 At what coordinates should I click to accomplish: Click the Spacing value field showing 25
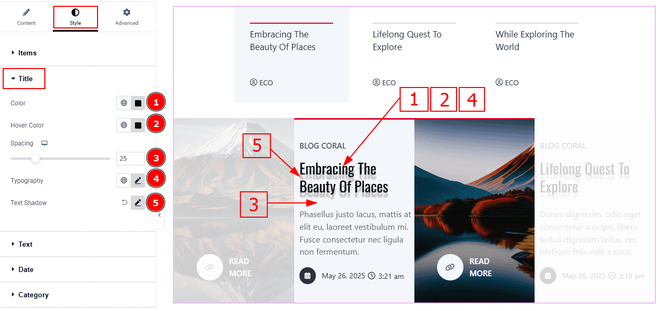click(131, 159)
